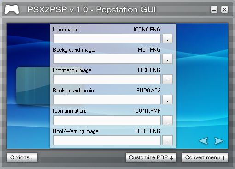Browse for Background music file
This screenshot has height=169, width=235.
click(x=167, y=100)
